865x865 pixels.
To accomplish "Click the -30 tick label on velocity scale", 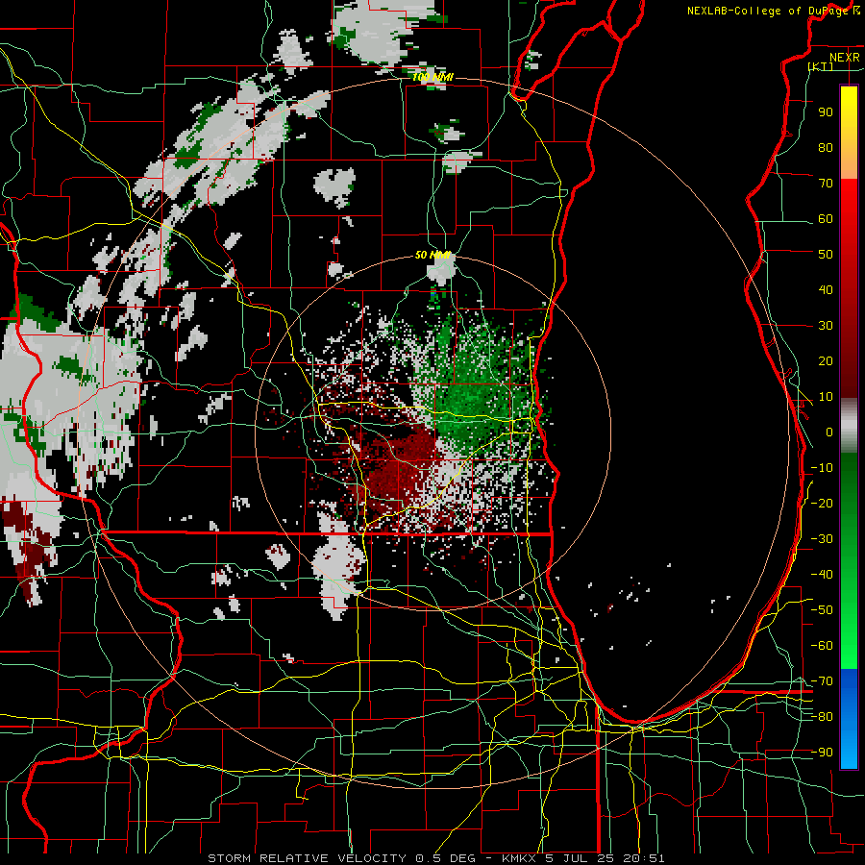I will click(x=822, y=539).
